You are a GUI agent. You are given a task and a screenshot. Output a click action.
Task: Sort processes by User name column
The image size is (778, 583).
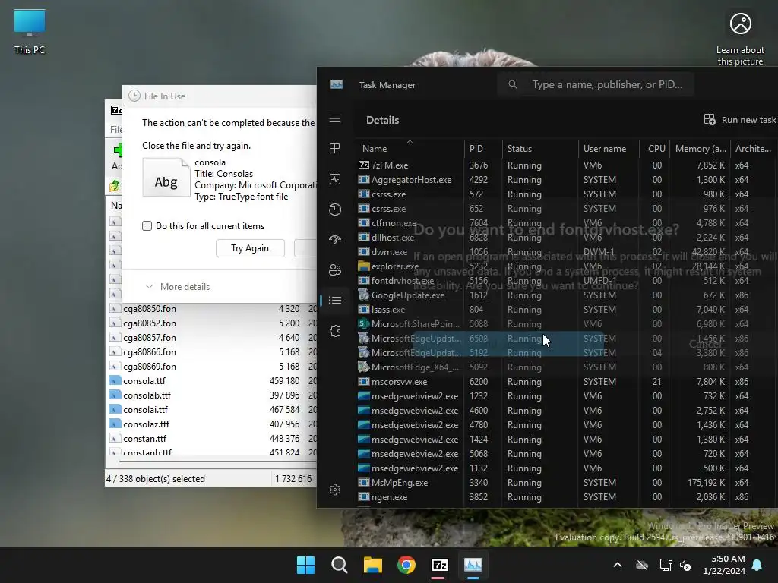[x=609, y=148]
